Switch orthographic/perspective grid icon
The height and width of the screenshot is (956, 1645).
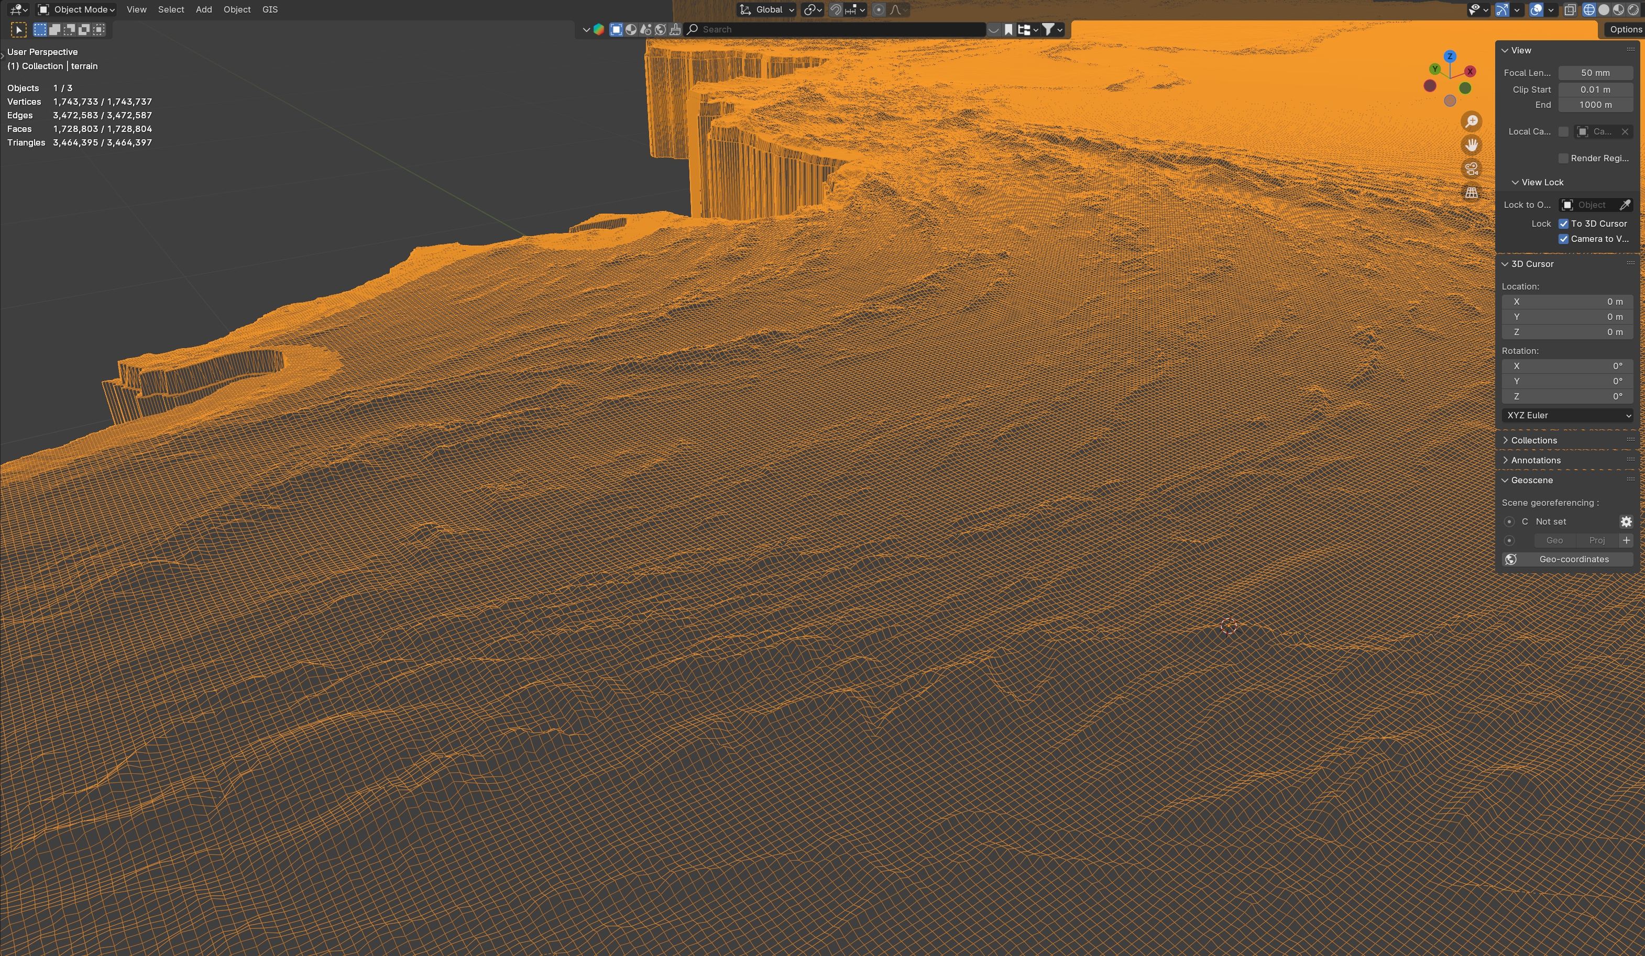(x=1471, y=193)
